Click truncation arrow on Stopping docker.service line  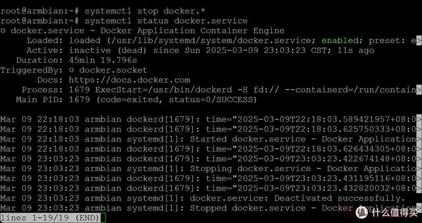(419, 169)
